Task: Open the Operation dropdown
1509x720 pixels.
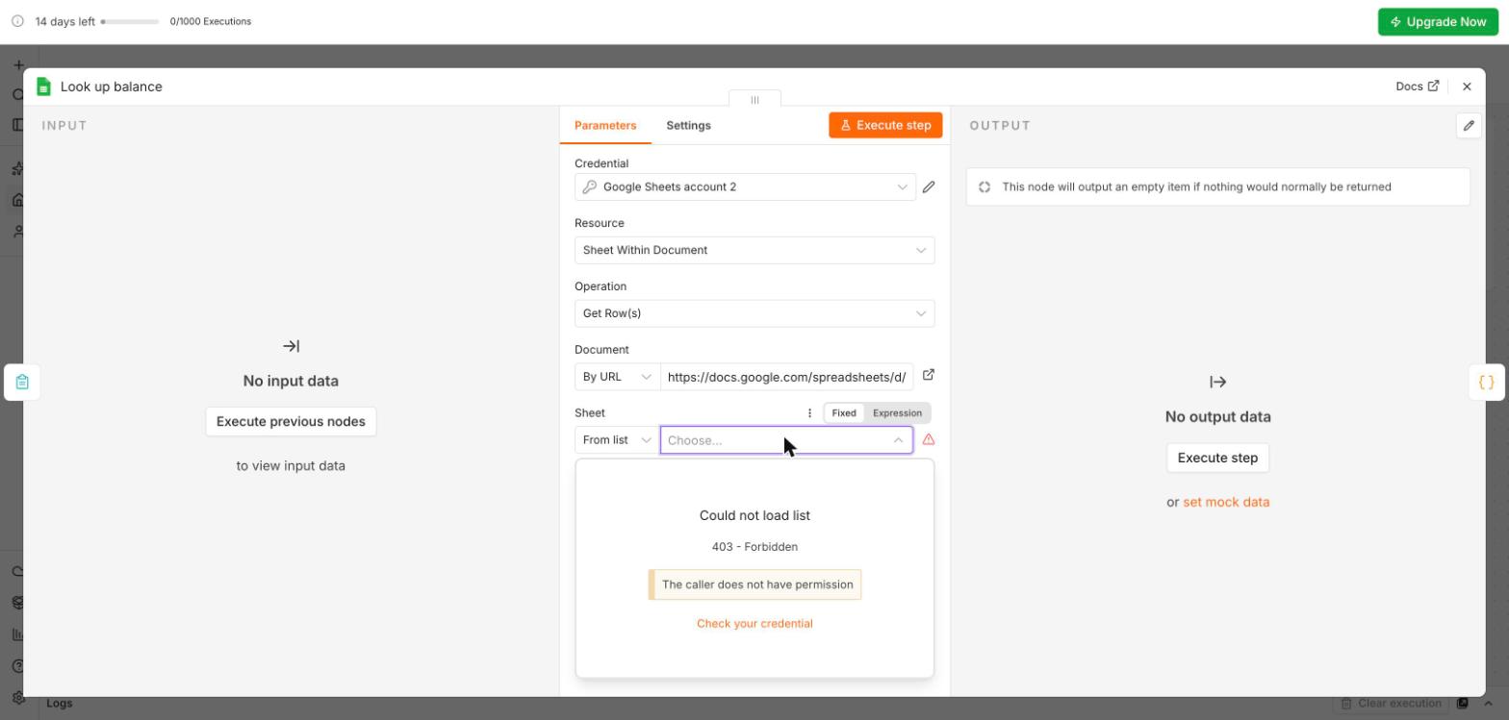Action: pyautogui.click(x=754, y=313)
